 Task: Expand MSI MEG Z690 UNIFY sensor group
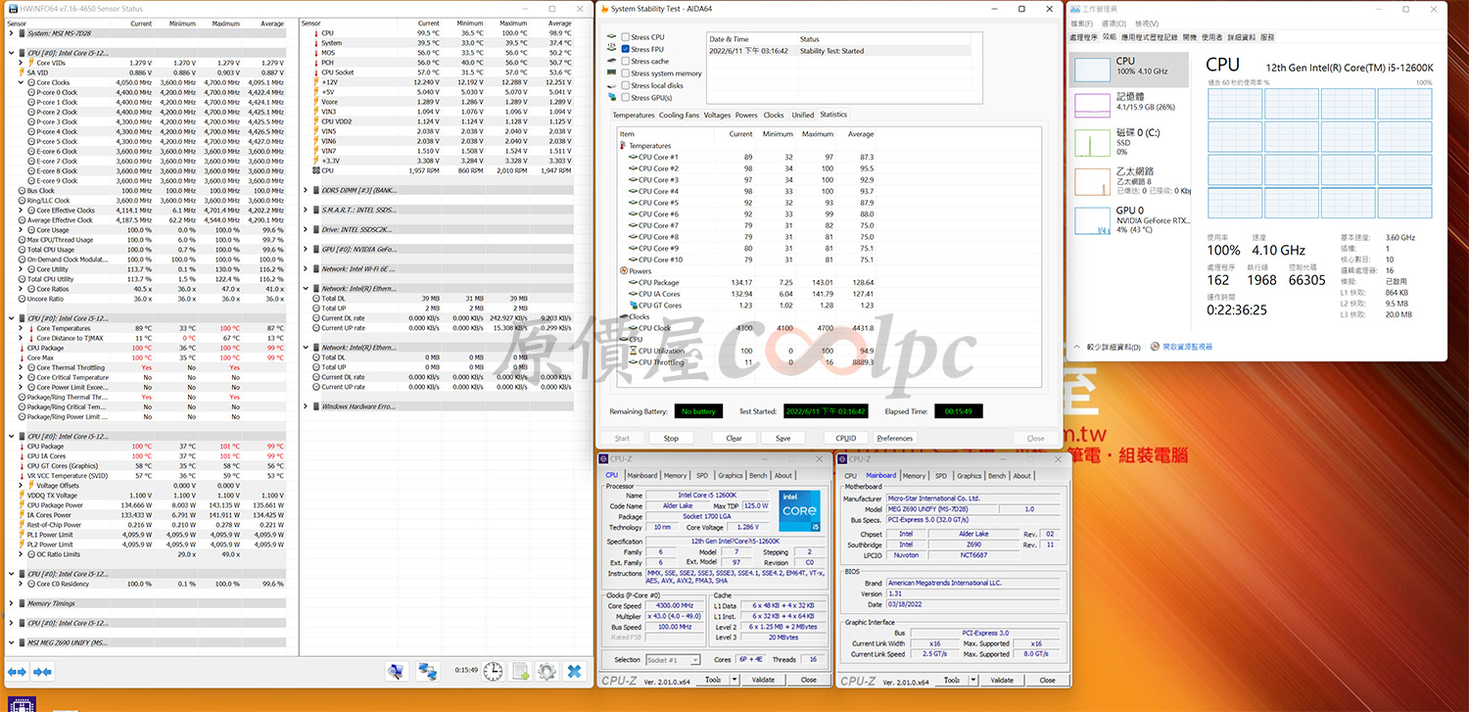tap(11, 642)
